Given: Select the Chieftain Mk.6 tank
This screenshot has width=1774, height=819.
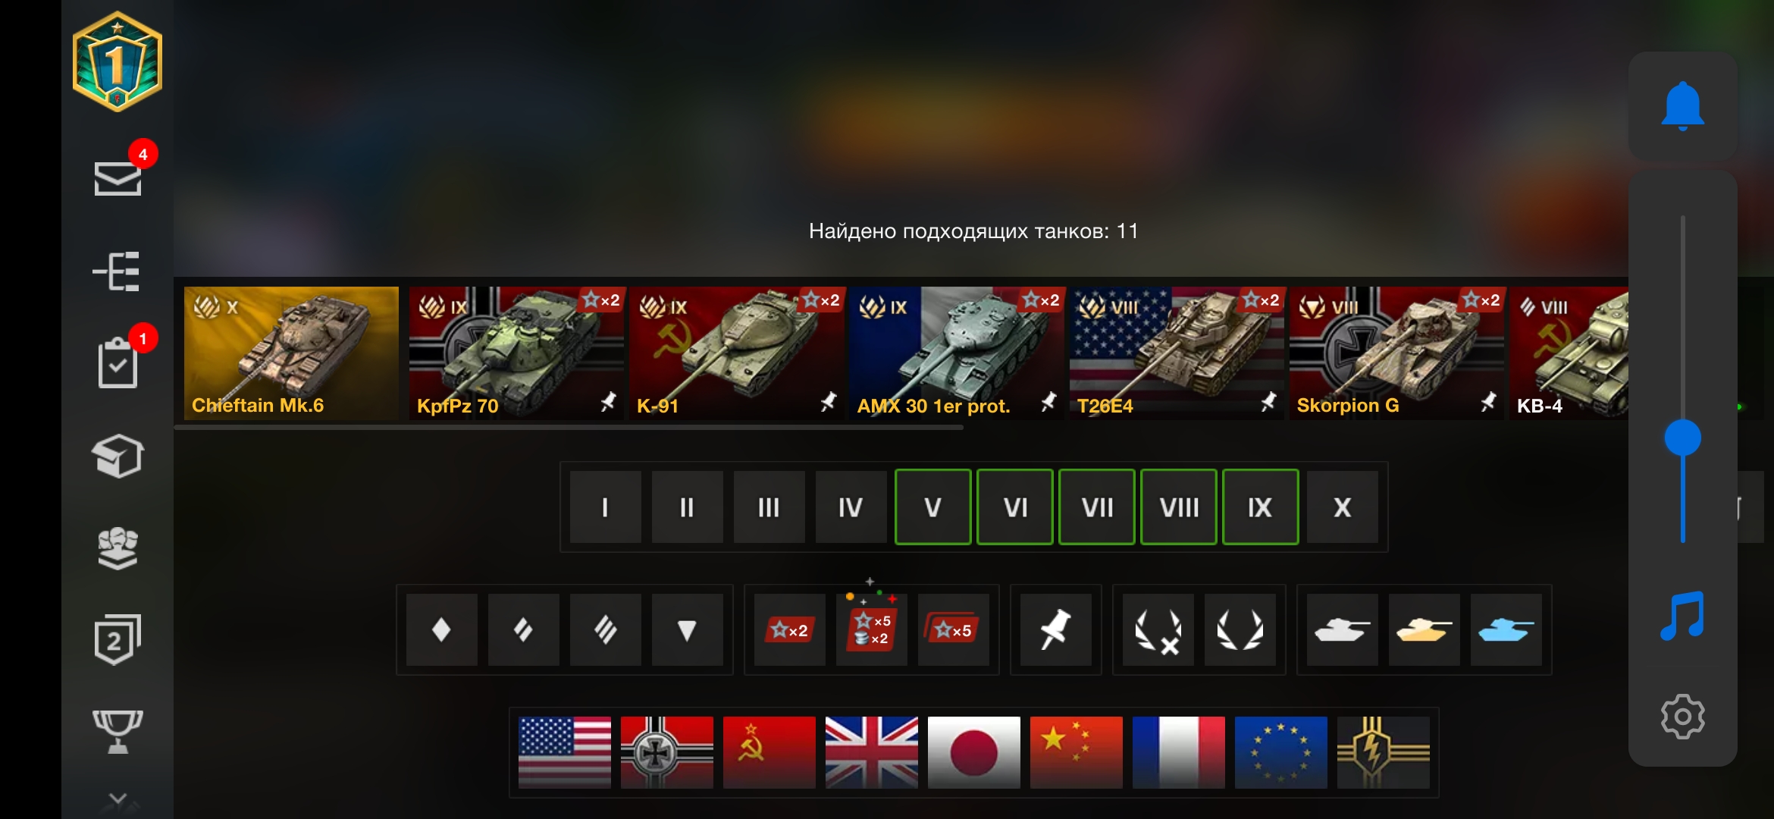Looking at the screenshot, I should (291, 353).
